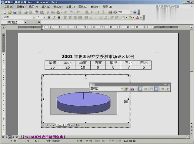The image size is (194, 144).
Task: Center text in formatting toolbar
Action: click(70, 18)
